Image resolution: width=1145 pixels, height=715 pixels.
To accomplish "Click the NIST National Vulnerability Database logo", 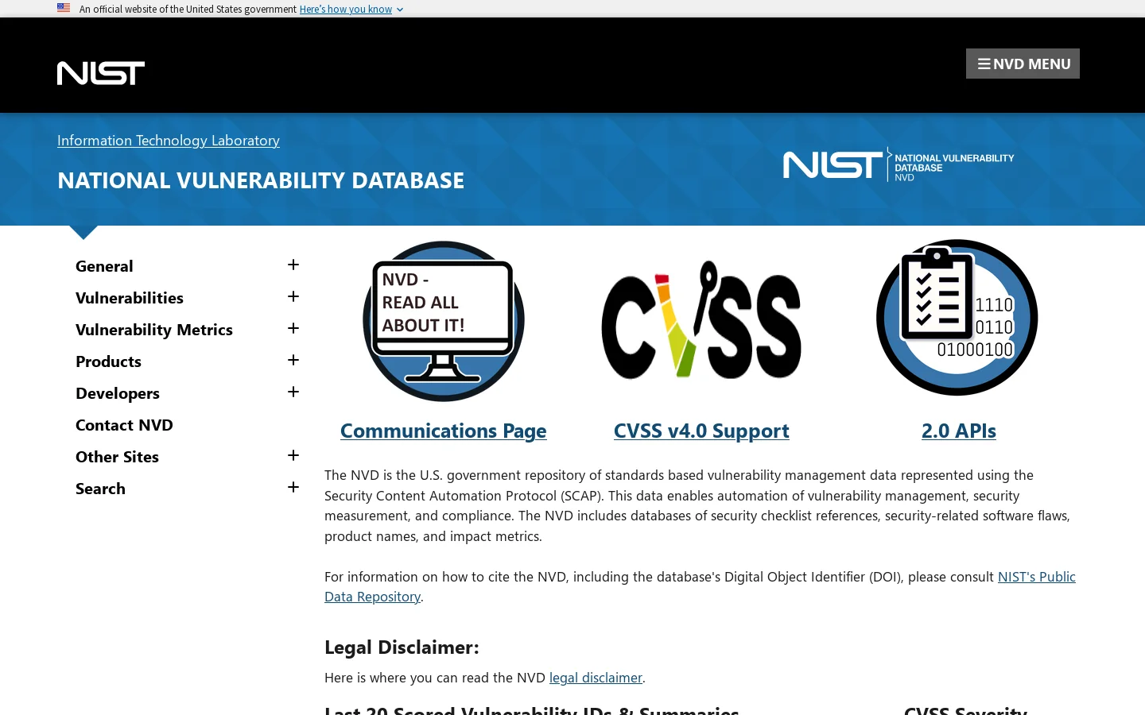I will [x=899, y=164].
